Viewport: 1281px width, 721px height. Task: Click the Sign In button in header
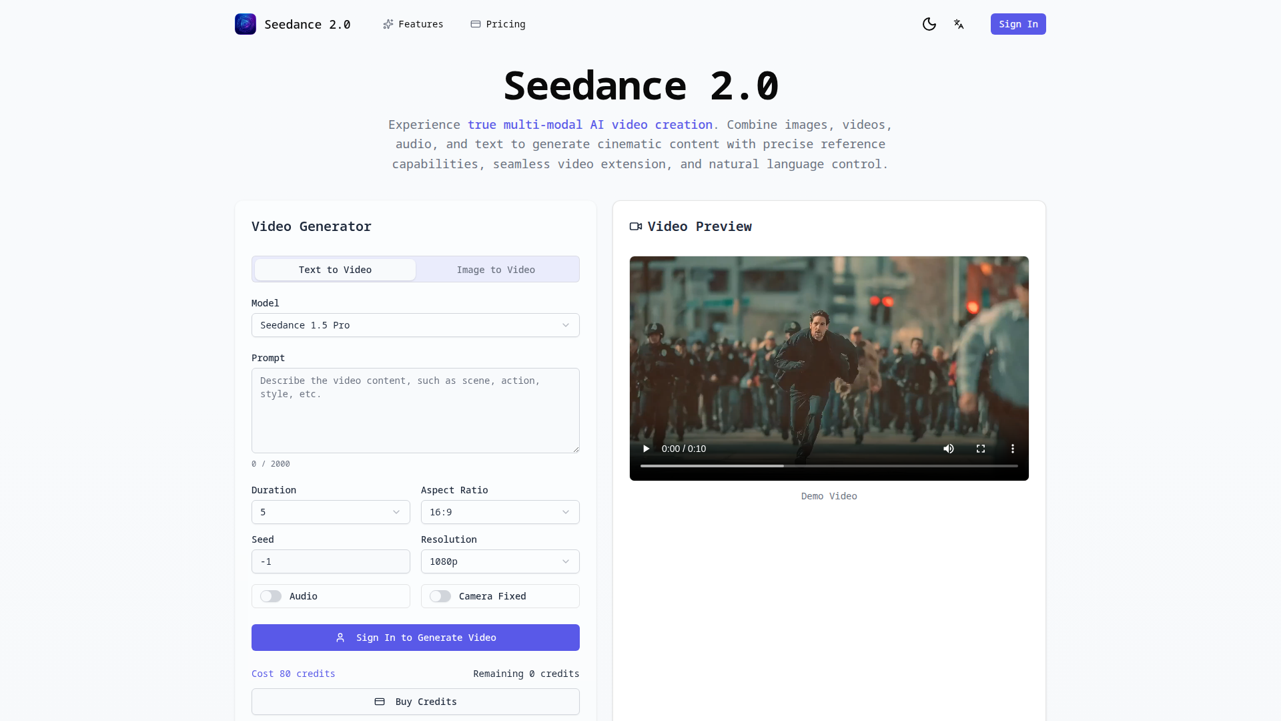(1017, 24)
